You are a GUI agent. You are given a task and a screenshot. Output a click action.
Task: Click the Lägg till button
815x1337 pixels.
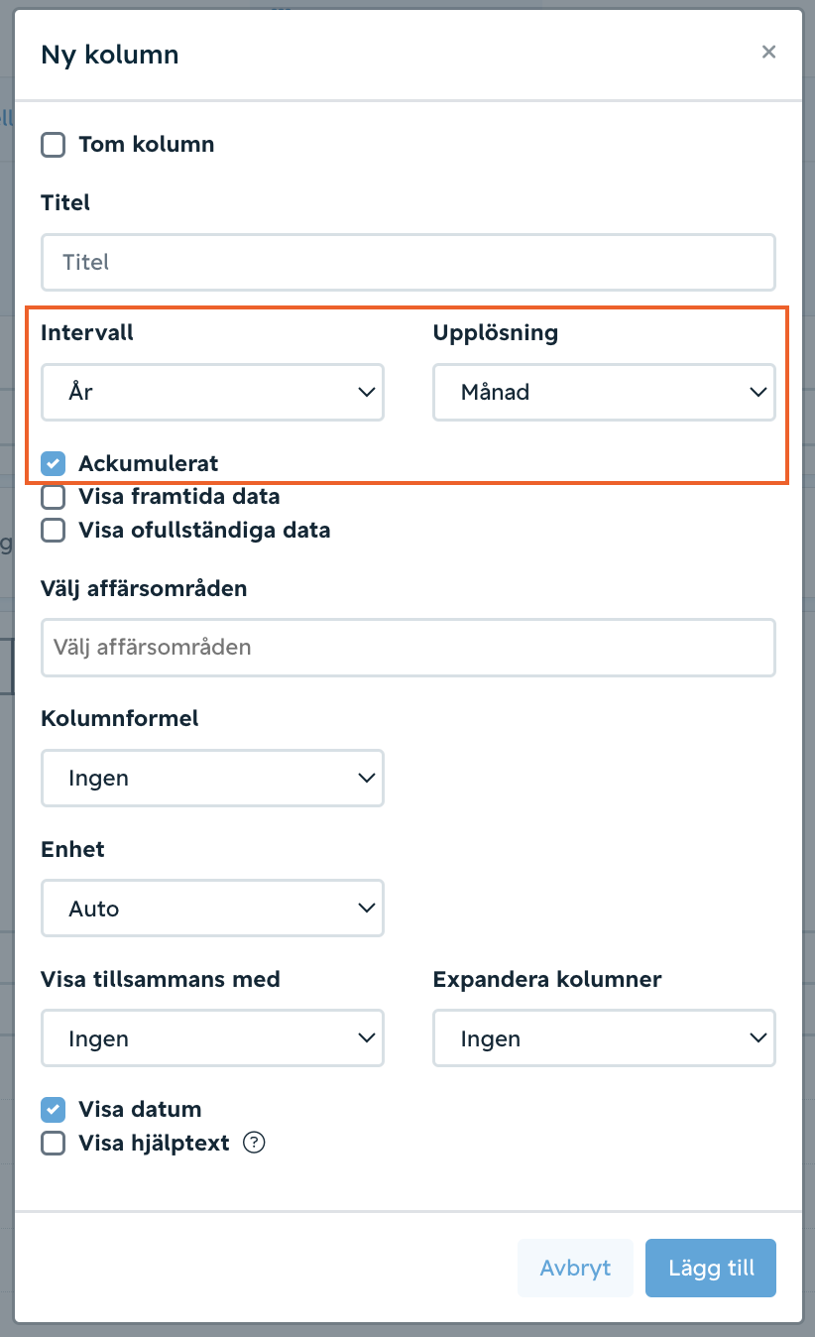pos(711,1268)
